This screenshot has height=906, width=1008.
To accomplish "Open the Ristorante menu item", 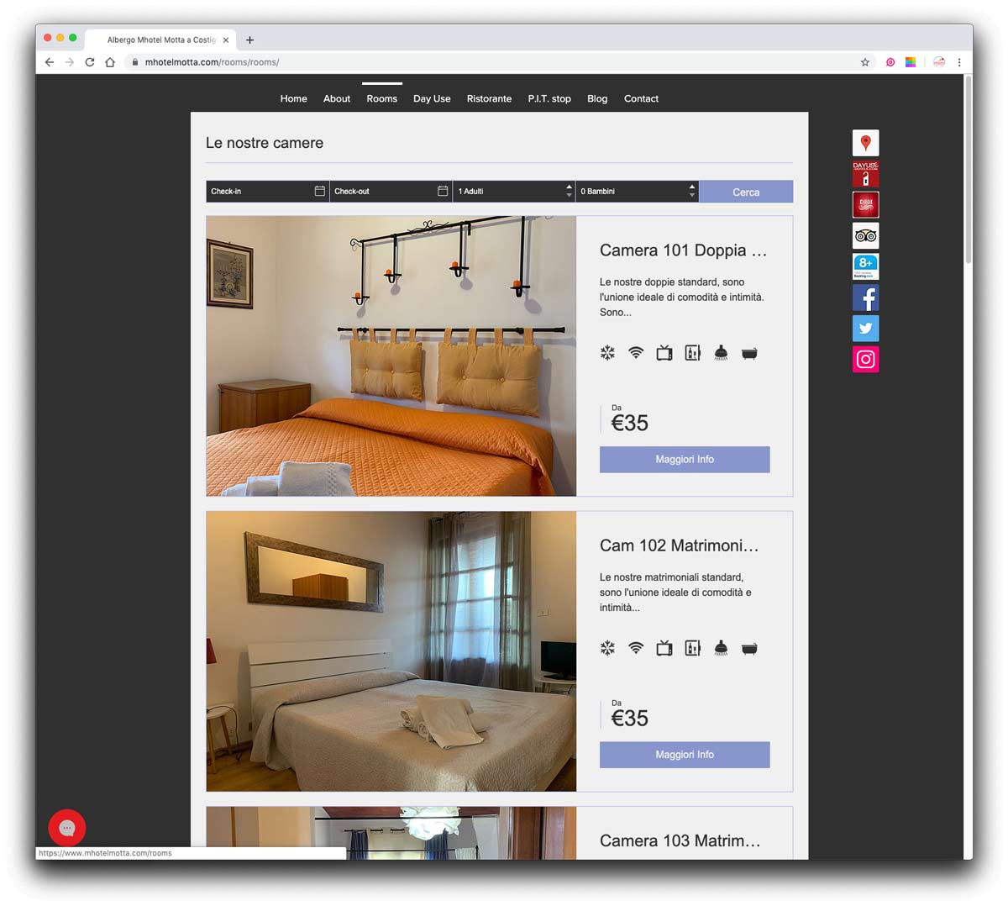I will (x=489, y=98).
